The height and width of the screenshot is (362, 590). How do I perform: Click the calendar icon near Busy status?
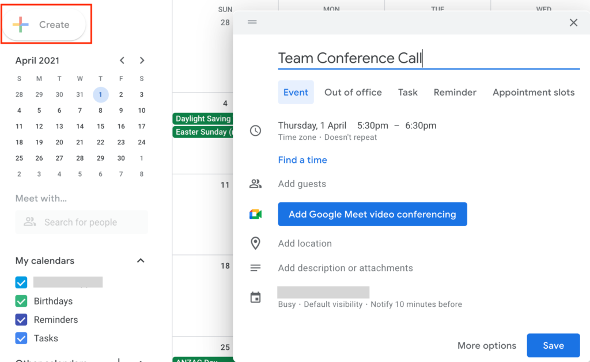point(255,298)
